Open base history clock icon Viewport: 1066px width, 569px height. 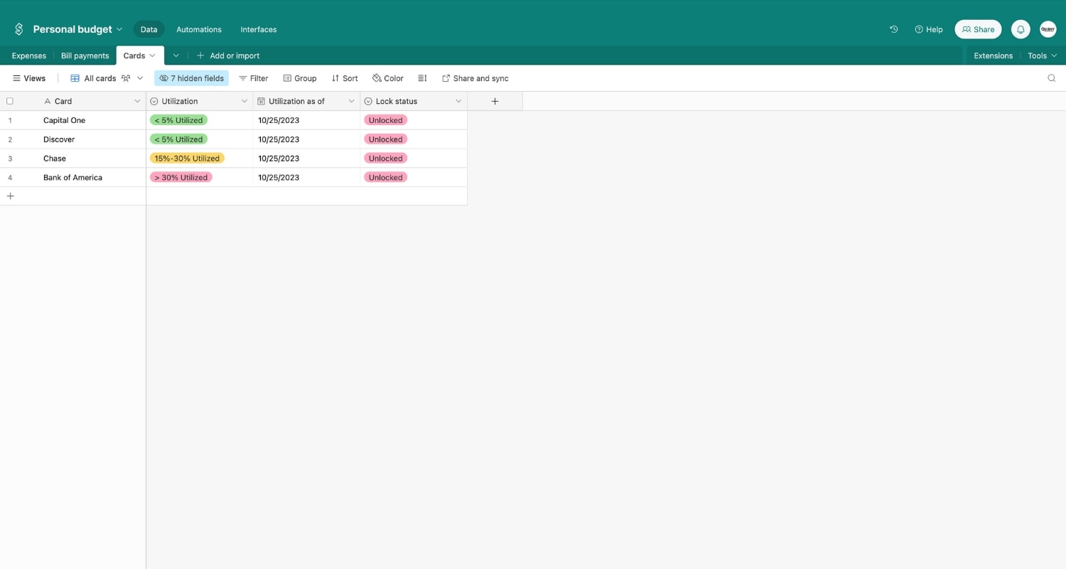[894, 29]
